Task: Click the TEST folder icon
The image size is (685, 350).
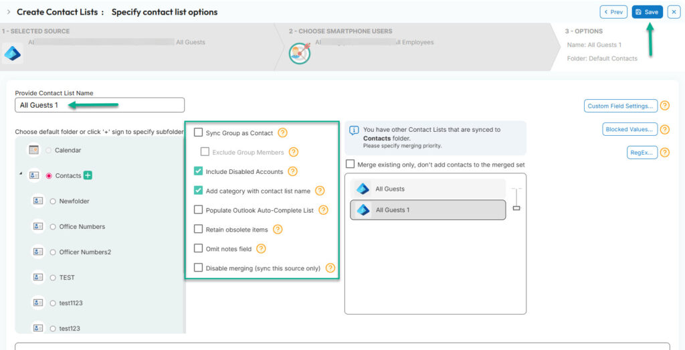Action: tap(38, 277)
